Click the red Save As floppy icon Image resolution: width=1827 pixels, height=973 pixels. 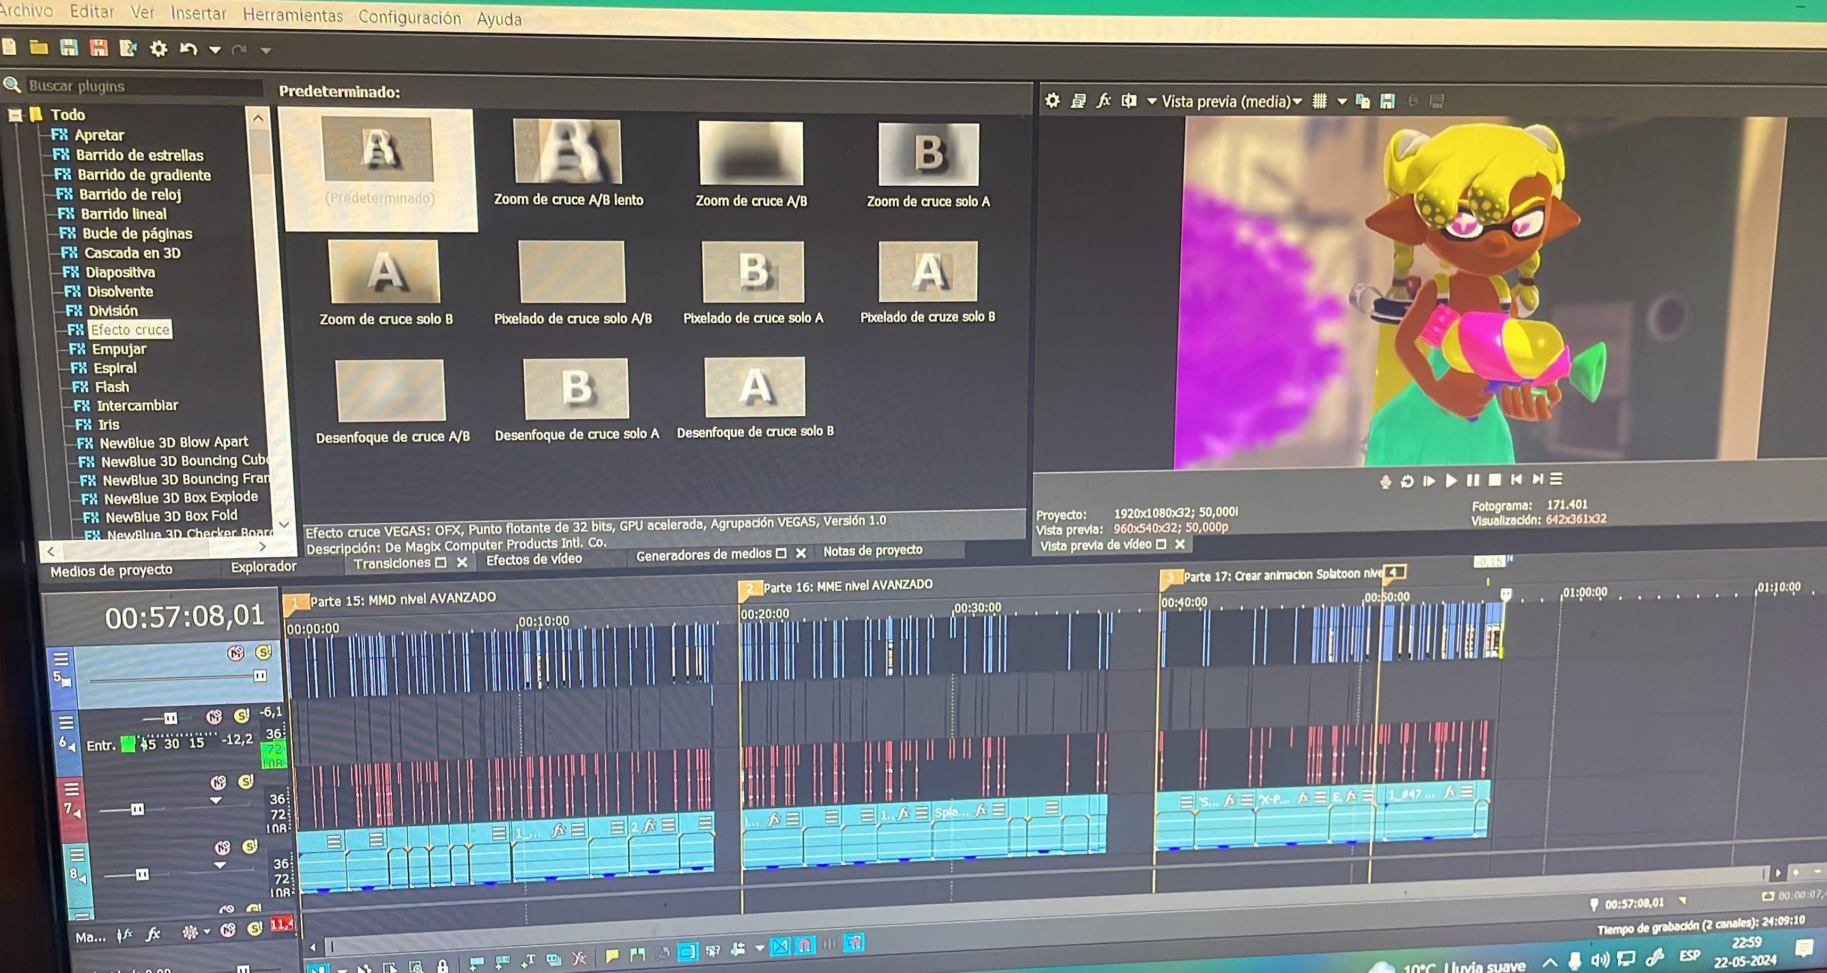[x=98, y=47]
